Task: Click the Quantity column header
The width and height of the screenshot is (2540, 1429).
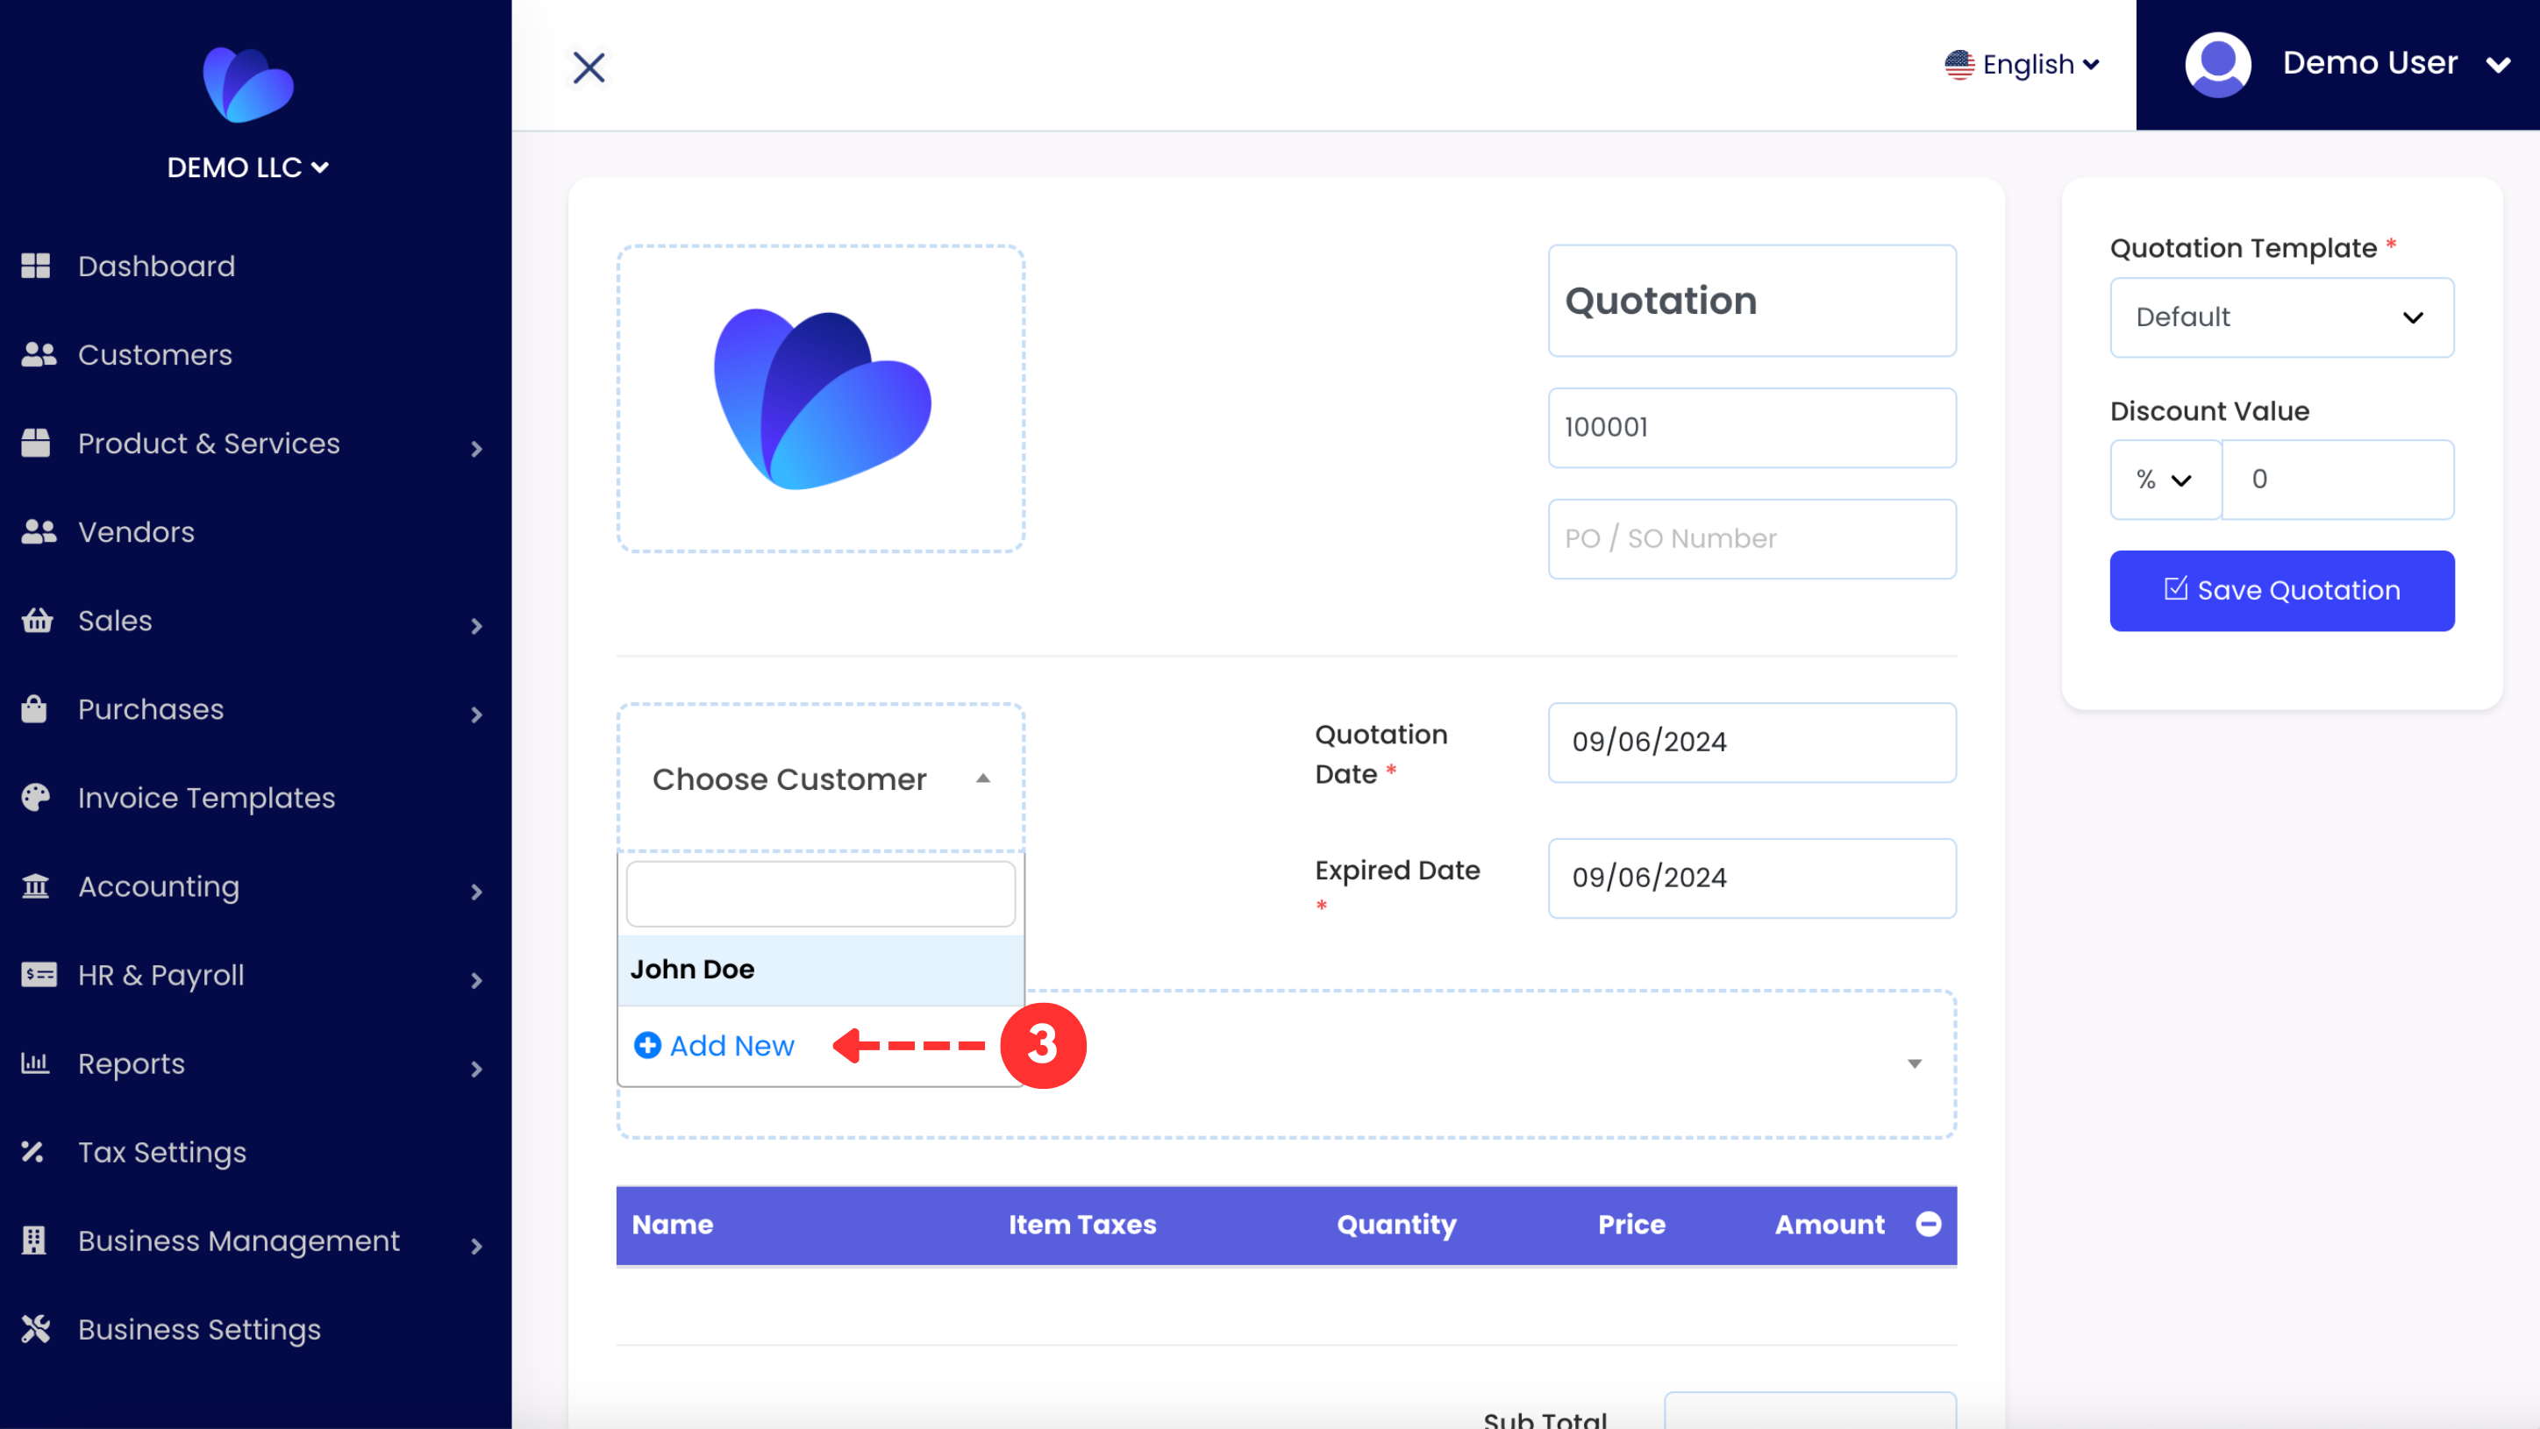Action: (1396, 1225)
